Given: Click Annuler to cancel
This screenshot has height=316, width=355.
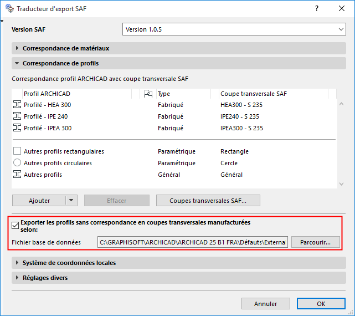Looking at the screenshot, I should [266, 304].
